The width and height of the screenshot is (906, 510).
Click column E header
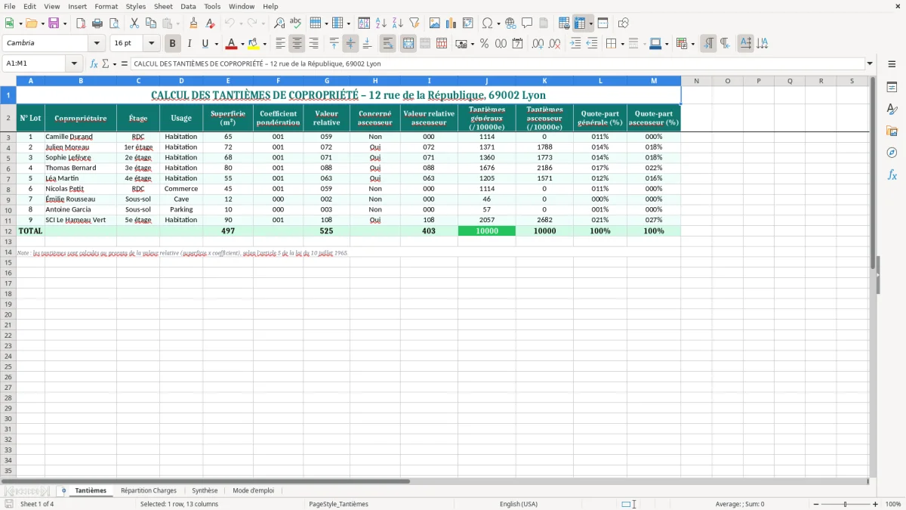(x=228, y=81)
